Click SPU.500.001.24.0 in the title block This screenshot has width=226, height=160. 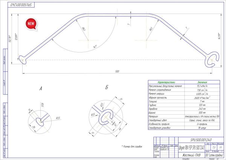point(201,140)
